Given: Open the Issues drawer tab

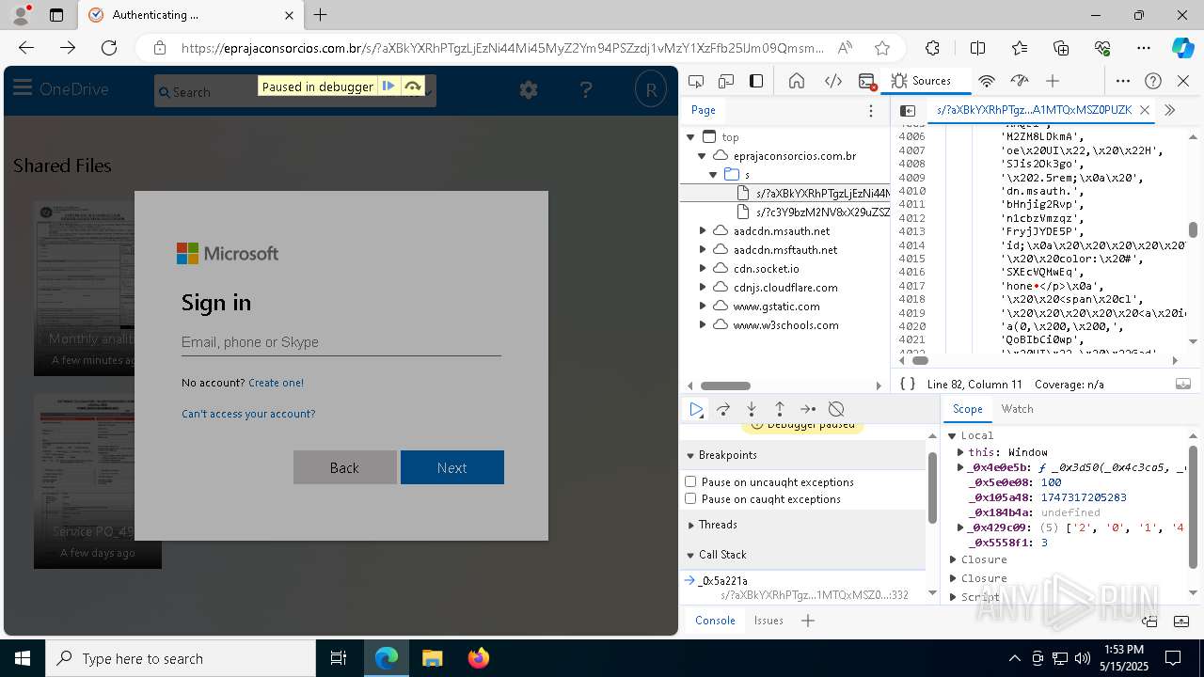Looking at the screenshot, I should point(768,620).
